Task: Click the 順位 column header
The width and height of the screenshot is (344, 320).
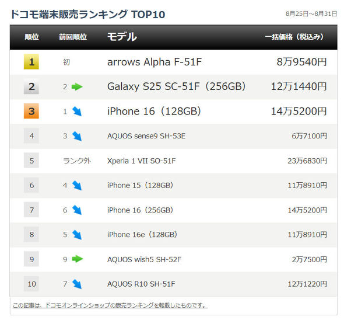Action: [x=31, y=37]
